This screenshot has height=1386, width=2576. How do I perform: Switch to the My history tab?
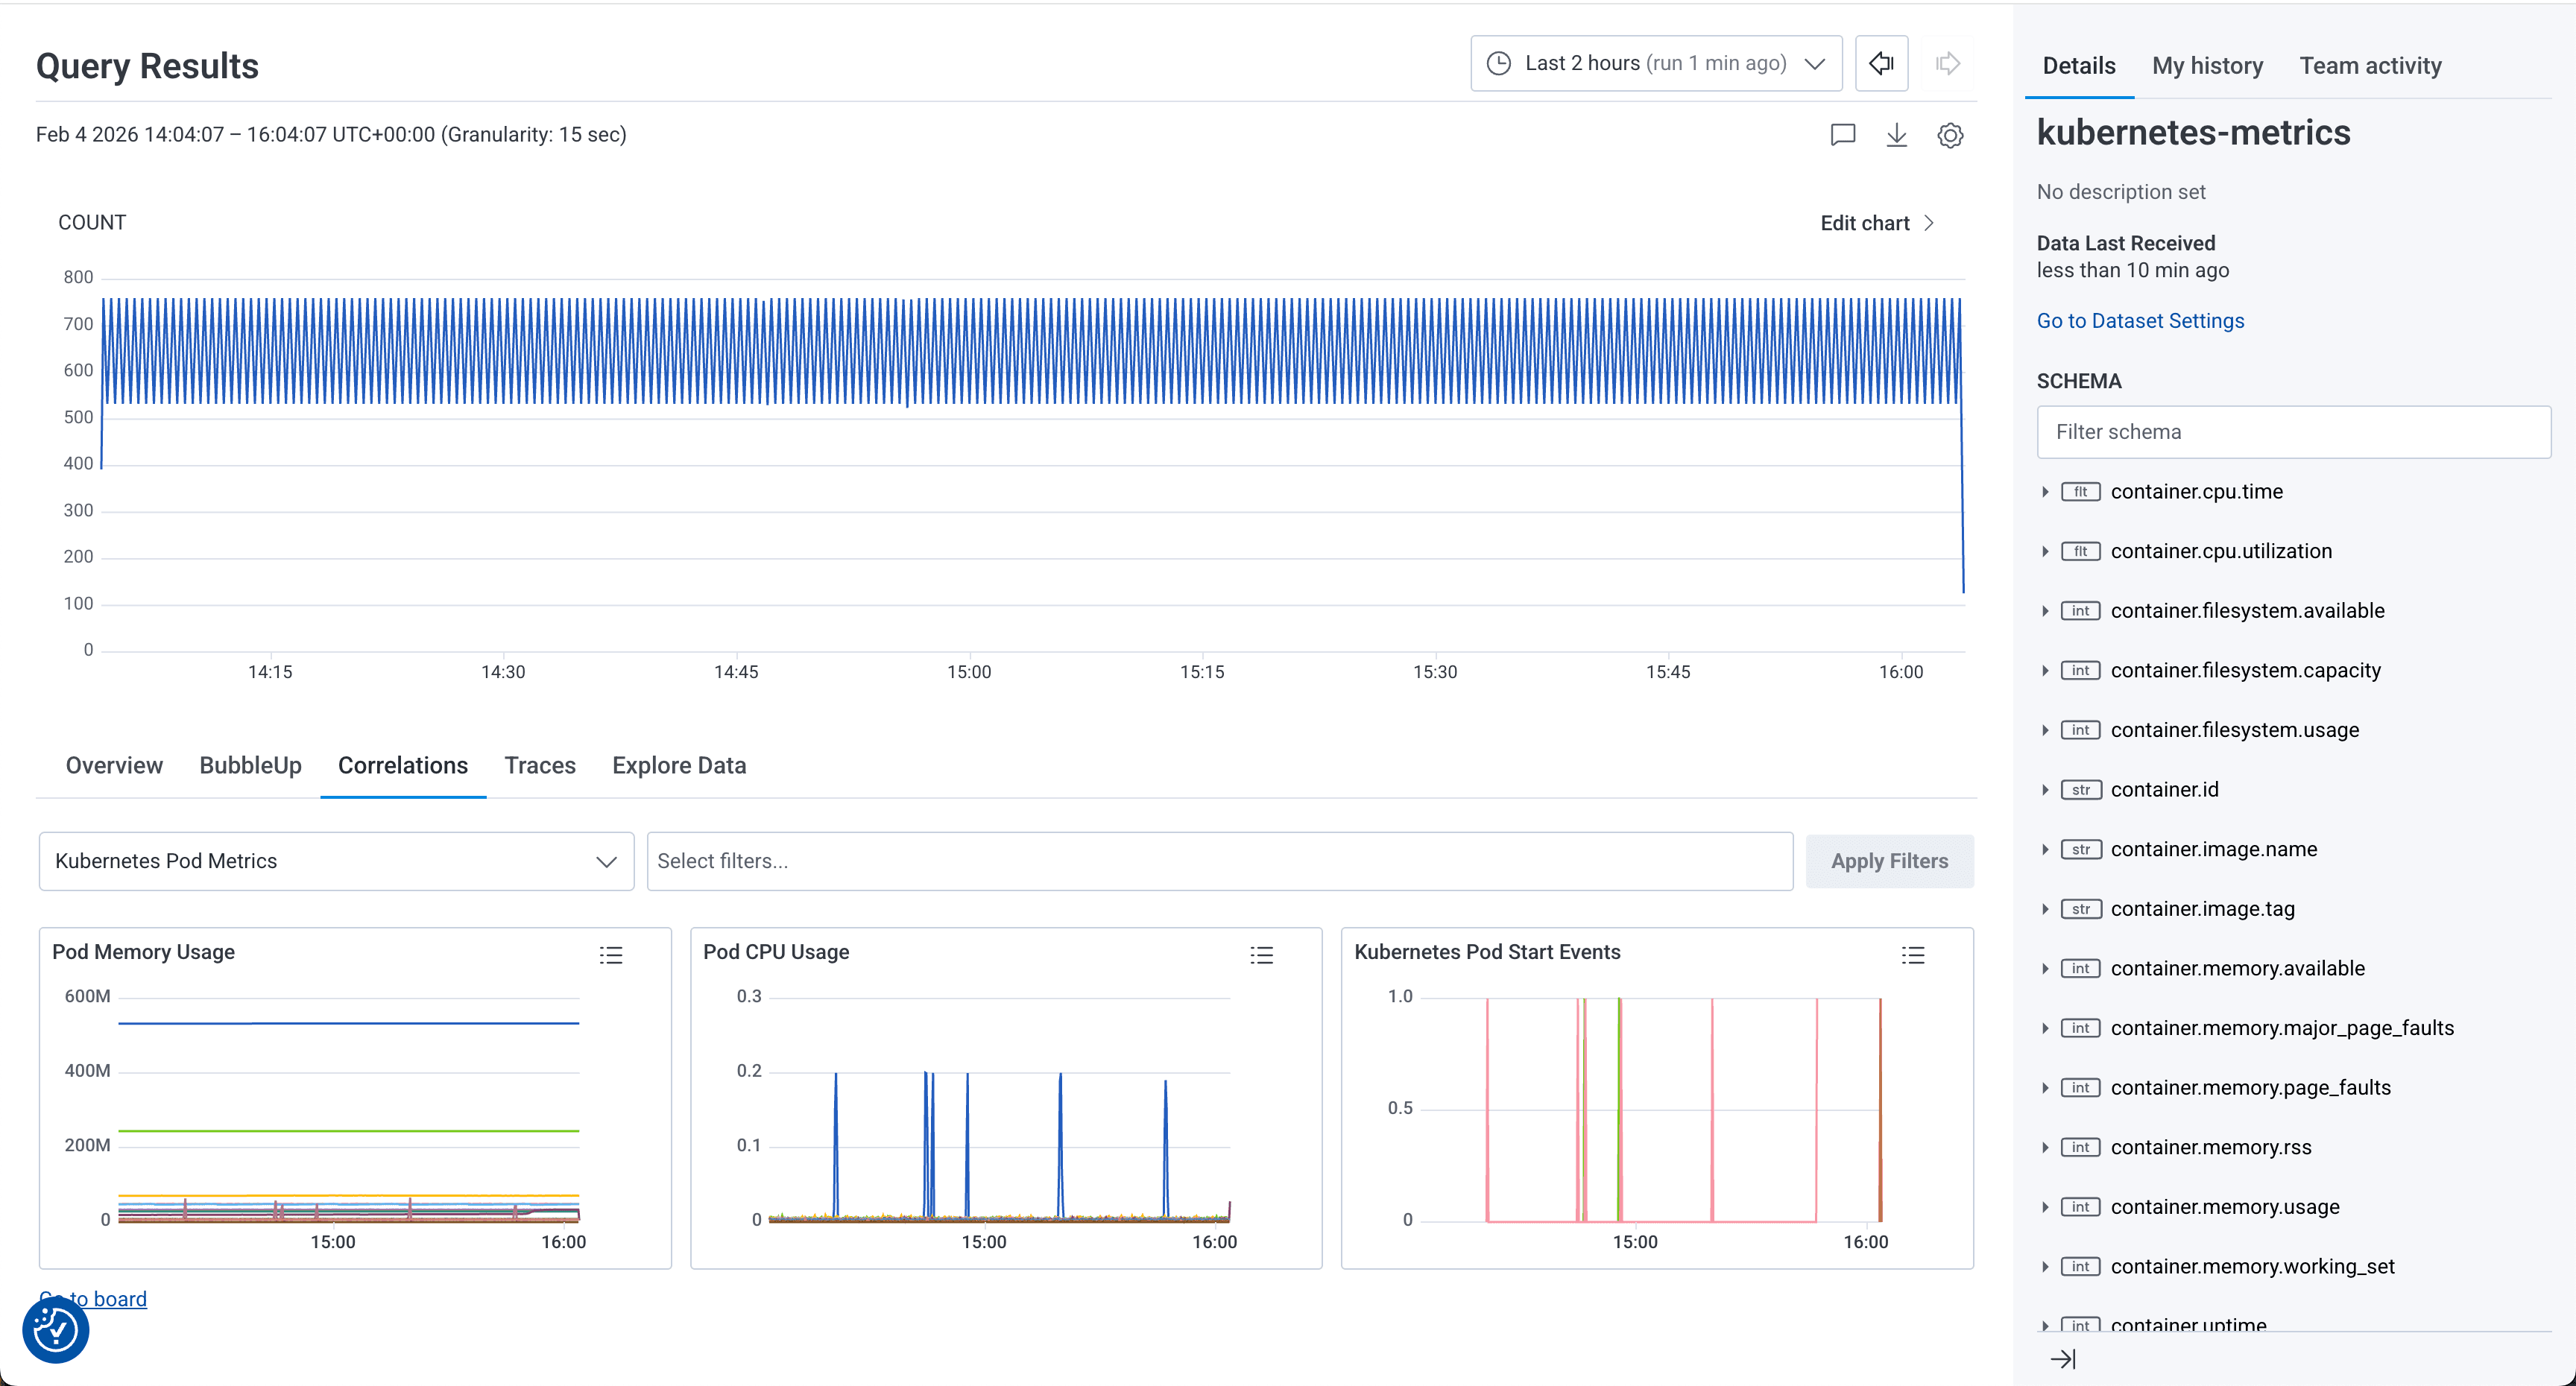point(2208,65)
